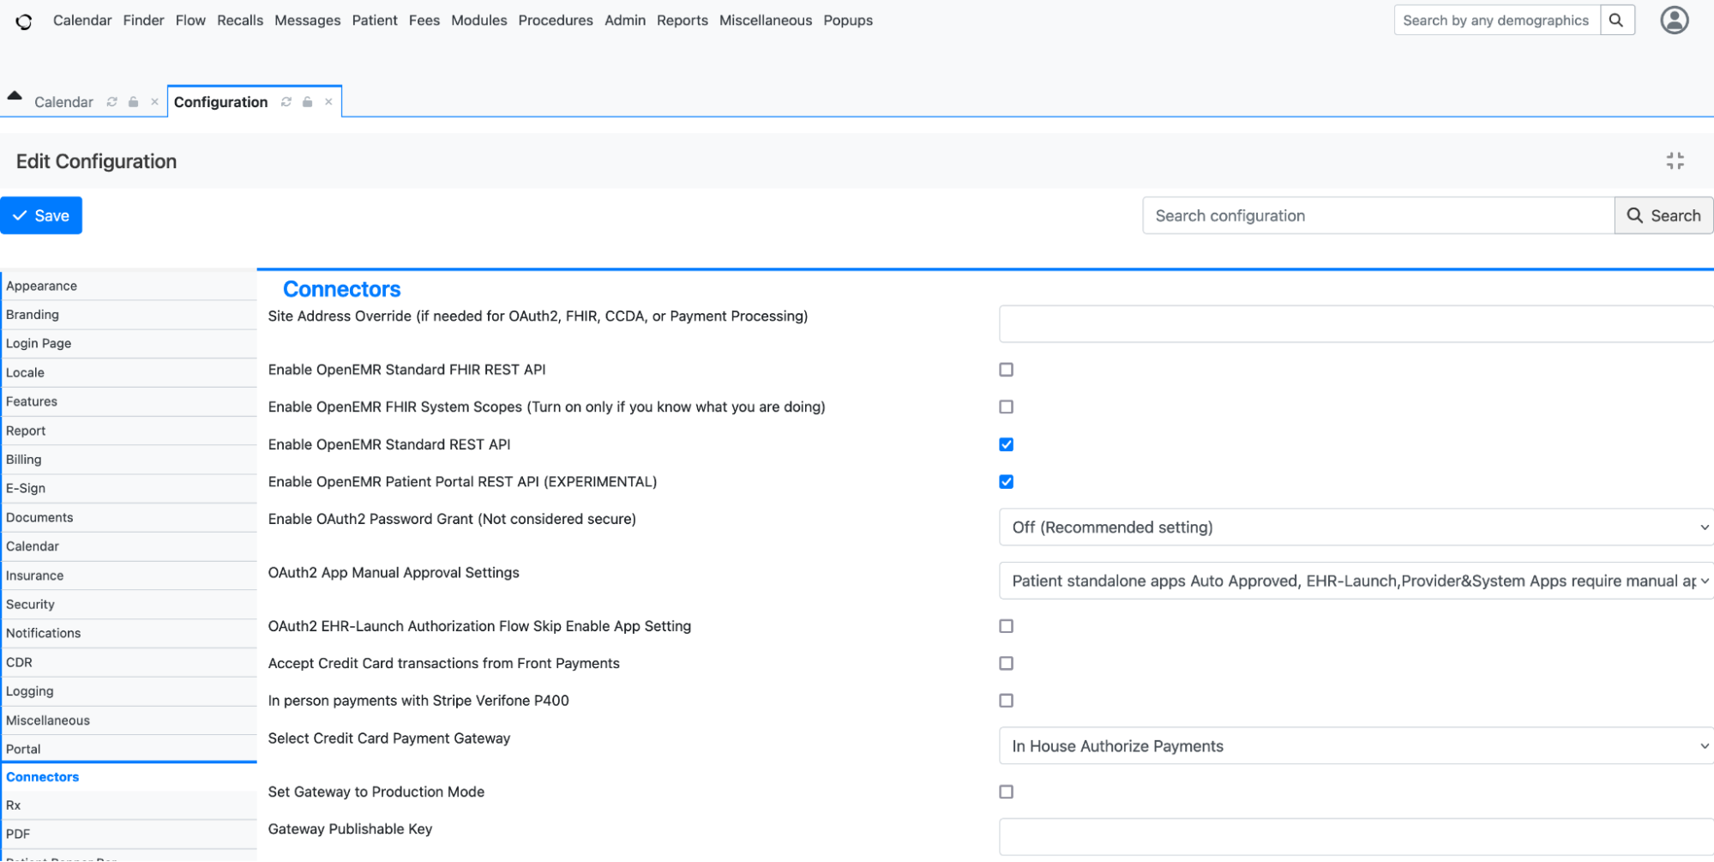This screenshot has width=1714, height=862.
Task: Select Security in the sidebar
Action: [129, 605]
